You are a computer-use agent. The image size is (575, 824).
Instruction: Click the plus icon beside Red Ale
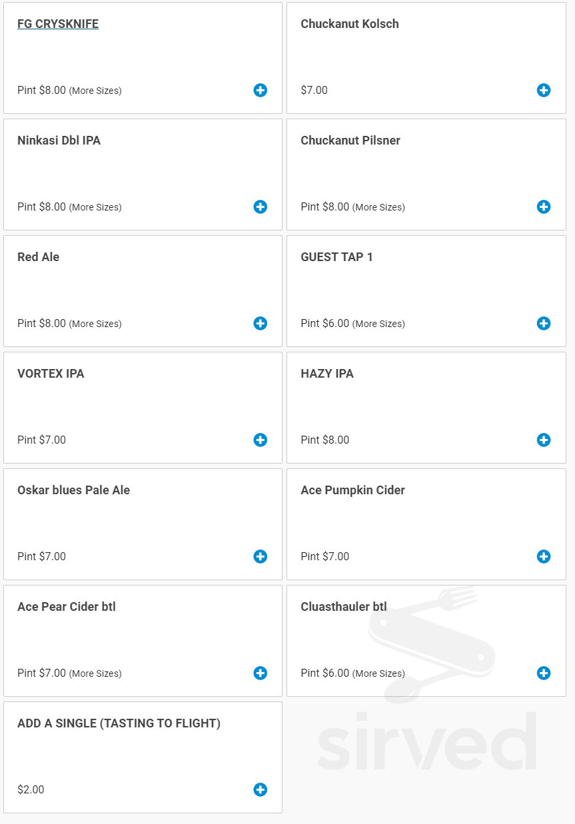click(x=260, y=323)
